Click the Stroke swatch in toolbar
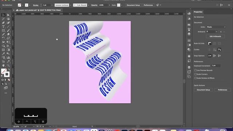 (x=7, y=74)
